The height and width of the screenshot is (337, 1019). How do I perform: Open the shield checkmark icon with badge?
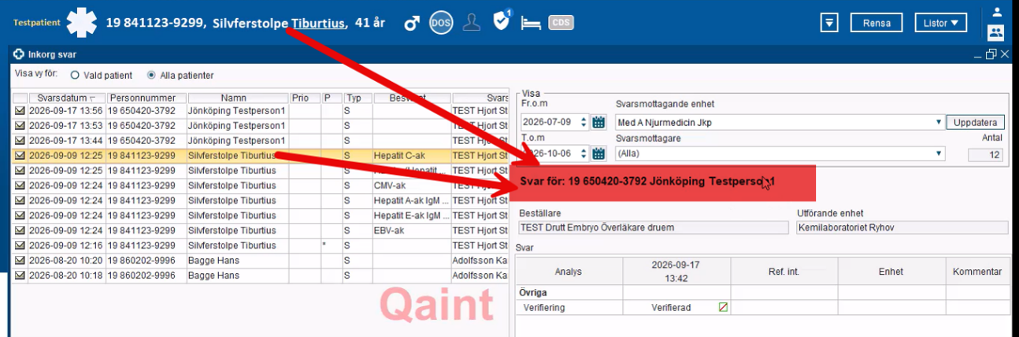pos(502,21)
